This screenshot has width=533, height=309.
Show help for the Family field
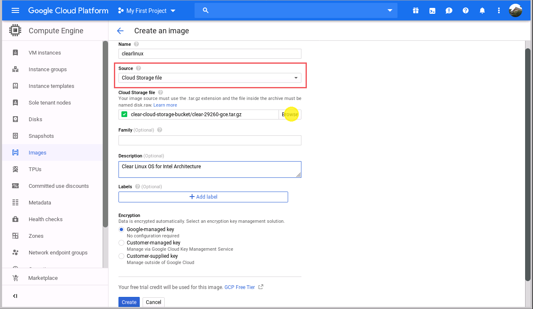click(x=160, y=130)
